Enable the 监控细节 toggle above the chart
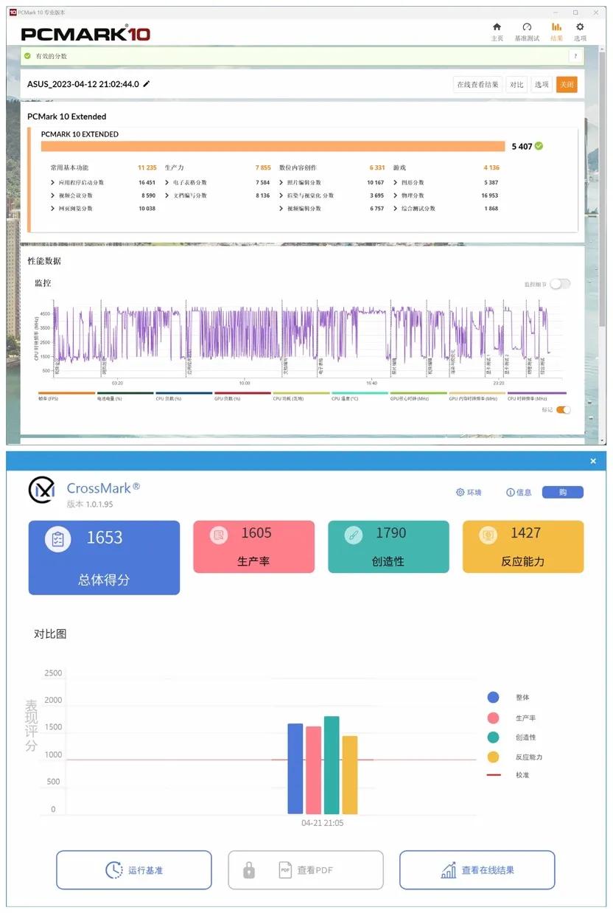Image resolution: width=613 pixels, height=913 pixels. [x=561, y=283]
